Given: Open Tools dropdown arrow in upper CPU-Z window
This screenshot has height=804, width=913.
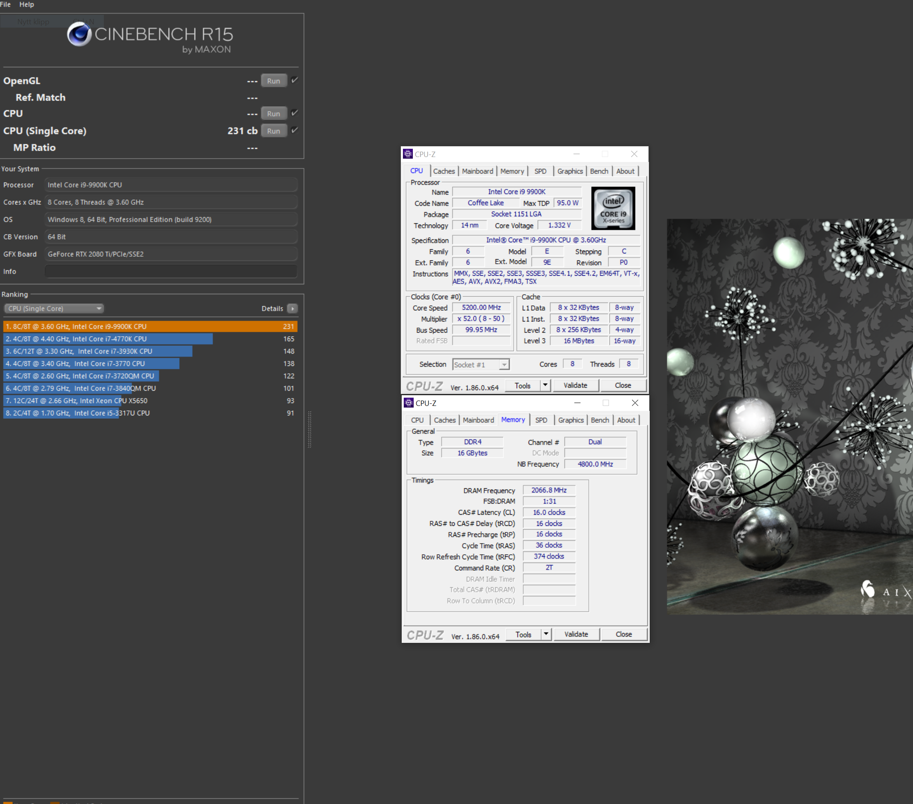Looking at the screenshot, I should (x=545, y=386).
